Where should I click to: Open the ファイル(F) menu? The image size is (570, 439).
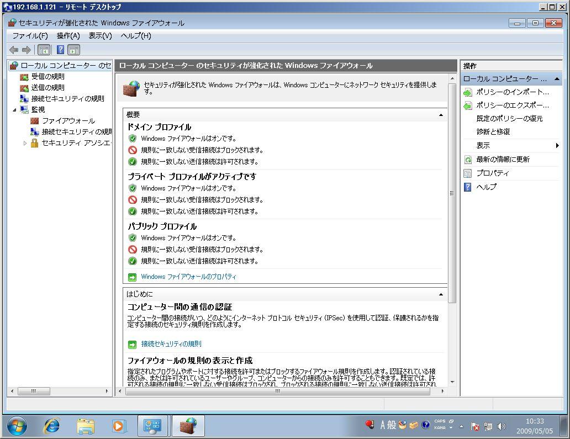coord(30,35)
